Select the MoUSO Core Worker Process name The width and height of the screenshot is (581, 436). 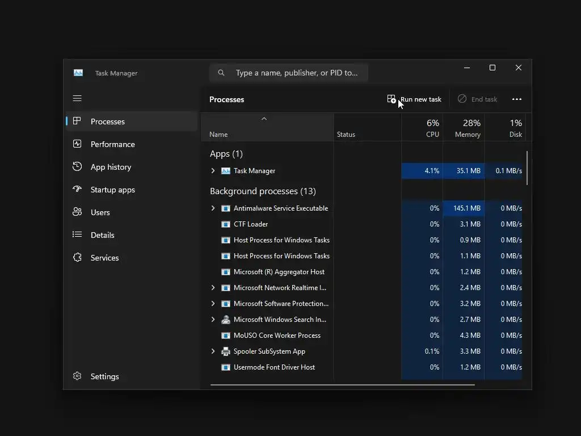(x=277, y=336)
